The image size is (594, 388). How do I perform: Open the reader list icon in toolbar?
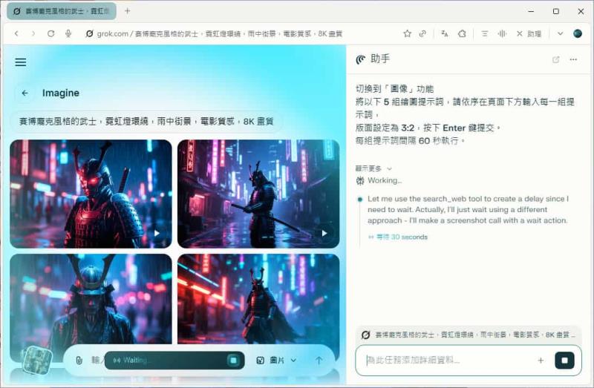tap(485, 33)
